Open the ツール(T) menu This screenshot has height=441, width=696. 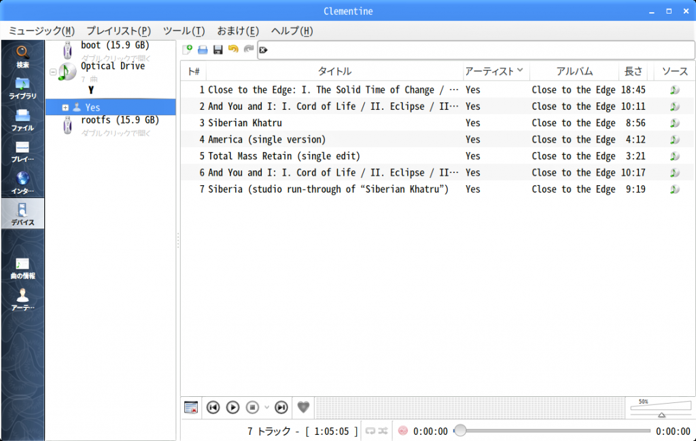(184, 31)
